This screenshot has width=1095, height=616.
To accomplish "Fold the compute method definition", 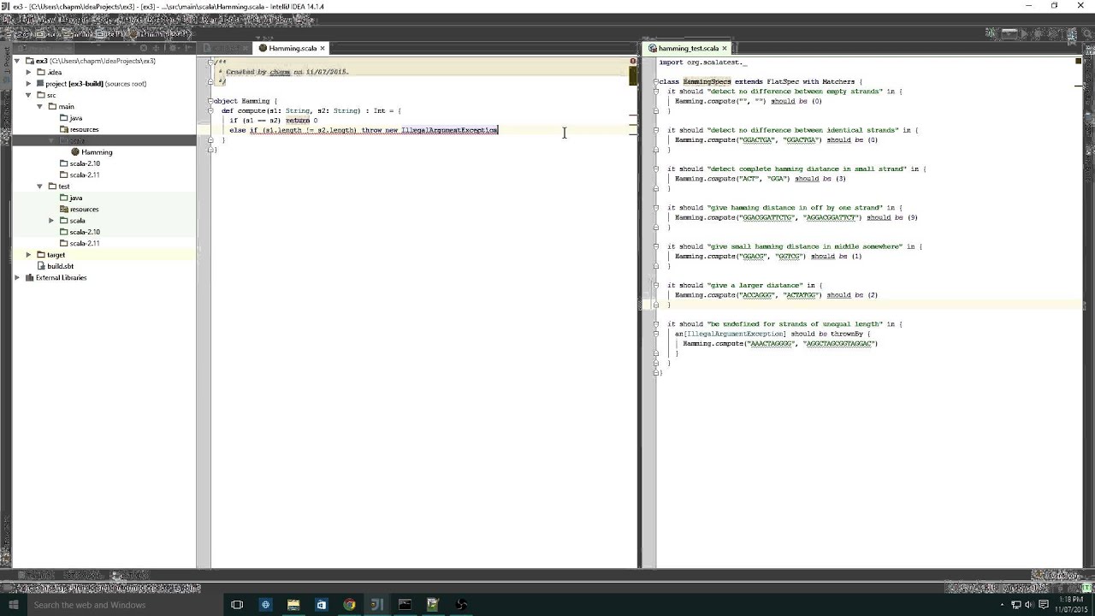I will point(210,111).
